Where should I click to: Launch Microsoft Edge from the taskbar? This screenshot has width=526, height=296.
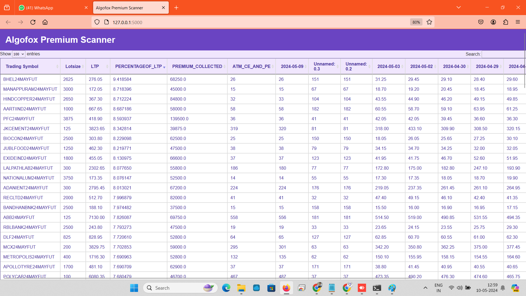[x=226, y=288]
